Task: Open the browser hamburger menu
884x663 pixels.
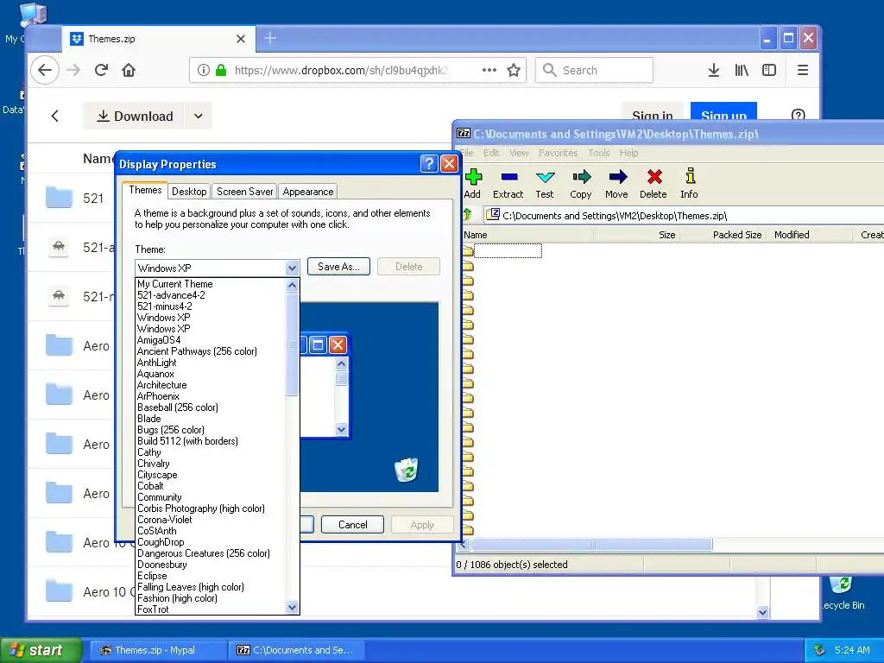Action: pyautogui.click(x=803, y=70)
